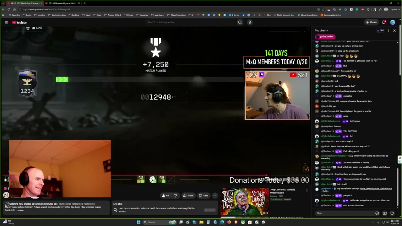Click the Create button
402x226 pixels.
[371, 22]
